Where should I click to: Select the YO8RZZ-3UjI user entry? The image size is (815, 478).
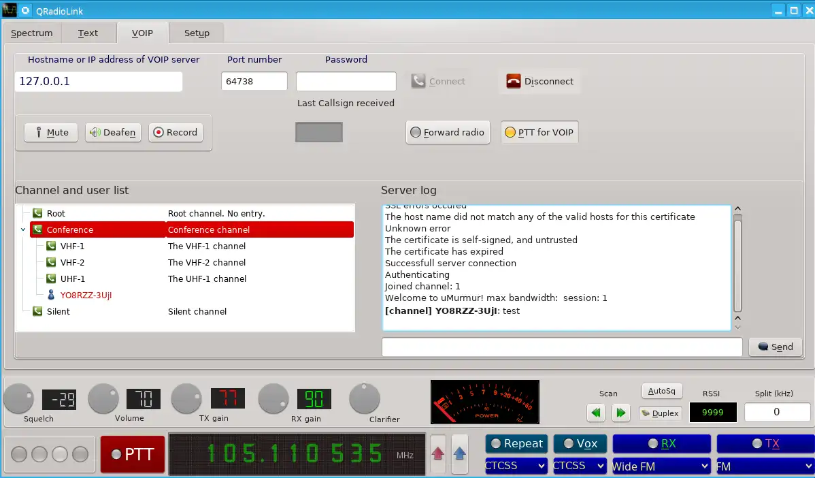pyautogui.click(x=86, y=295)
